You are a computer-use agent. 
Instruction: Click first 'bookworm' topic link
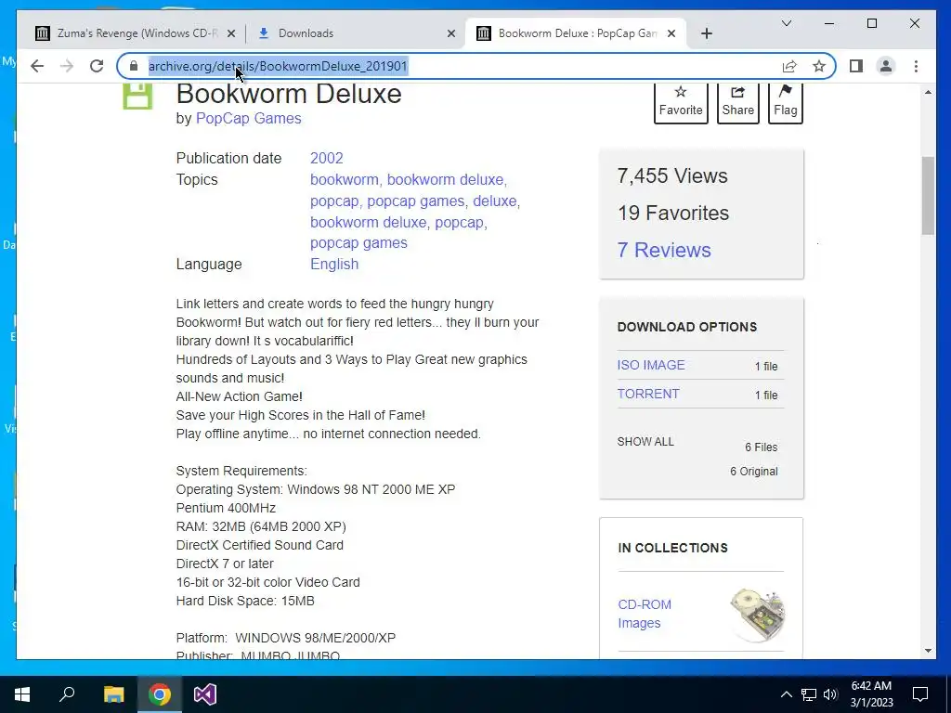pyautogui.click(x=344, y=179)
